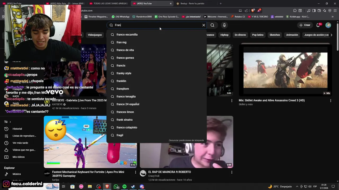Screen dimensions: 339x190
Task: Open options menu for EL RAP DE MAINCRA
Action: click(232, 172)
